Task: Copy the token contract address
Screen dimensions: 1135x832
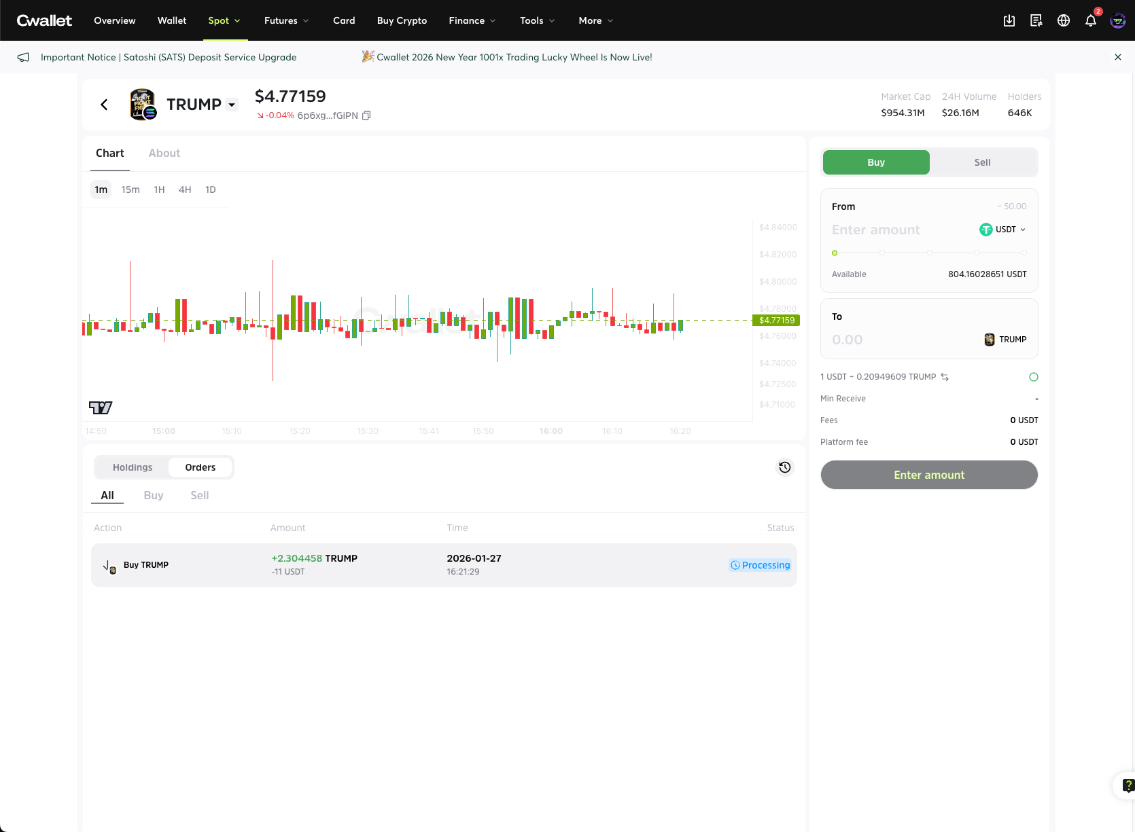Action: click(x=366, y=115)
